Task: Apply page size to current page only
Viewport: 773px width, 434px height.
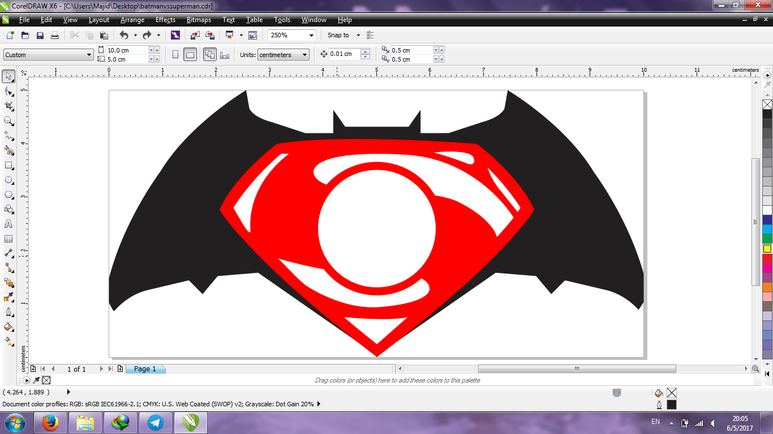Action: (x=225, y=55)
